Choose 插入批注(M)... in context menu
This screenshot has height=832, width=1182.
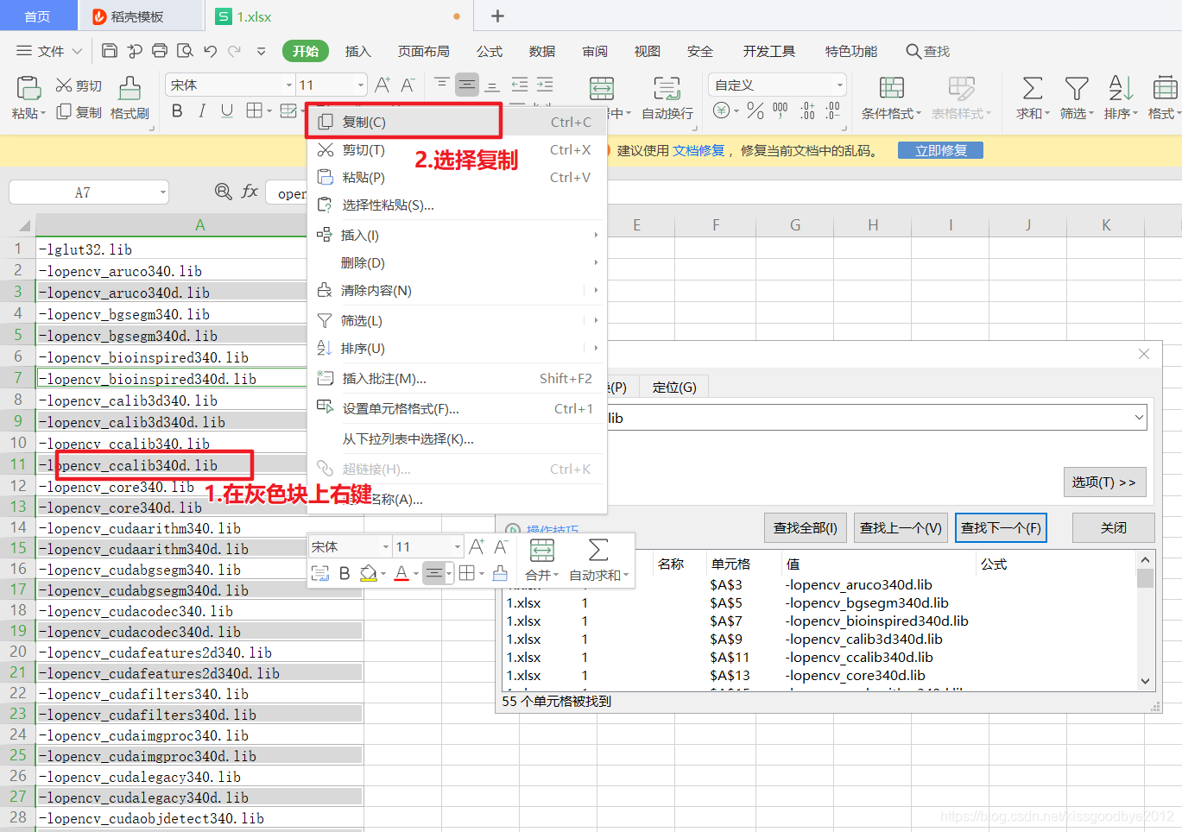[x=458, y=378]
